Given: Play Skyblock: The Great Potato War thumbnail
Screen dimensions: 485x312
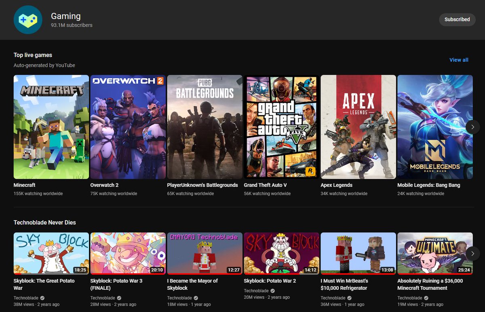Looking at the screenshot, I should 51,253.
